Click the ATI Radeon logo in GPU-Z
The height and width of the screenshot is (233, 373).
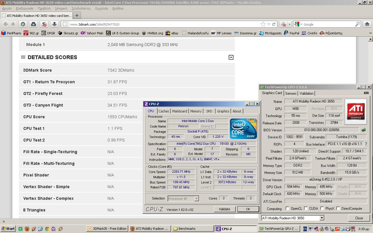(356, 111)
